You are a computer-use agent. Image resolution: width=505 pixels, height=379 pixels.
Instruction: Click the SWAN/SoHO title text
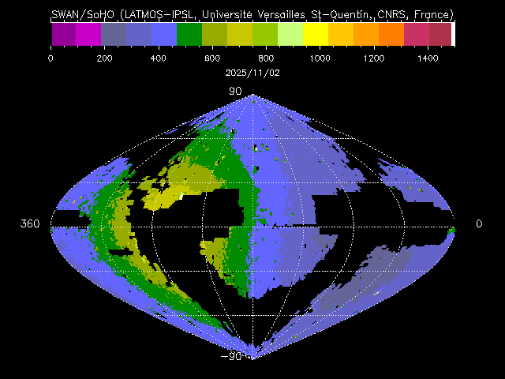coord(252,14)
